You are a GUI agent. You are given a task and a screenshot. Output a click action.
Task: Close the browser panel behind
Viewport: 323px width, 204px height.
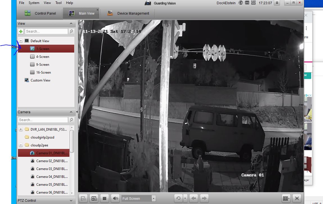pyautogui.click(x=306, y=15)
